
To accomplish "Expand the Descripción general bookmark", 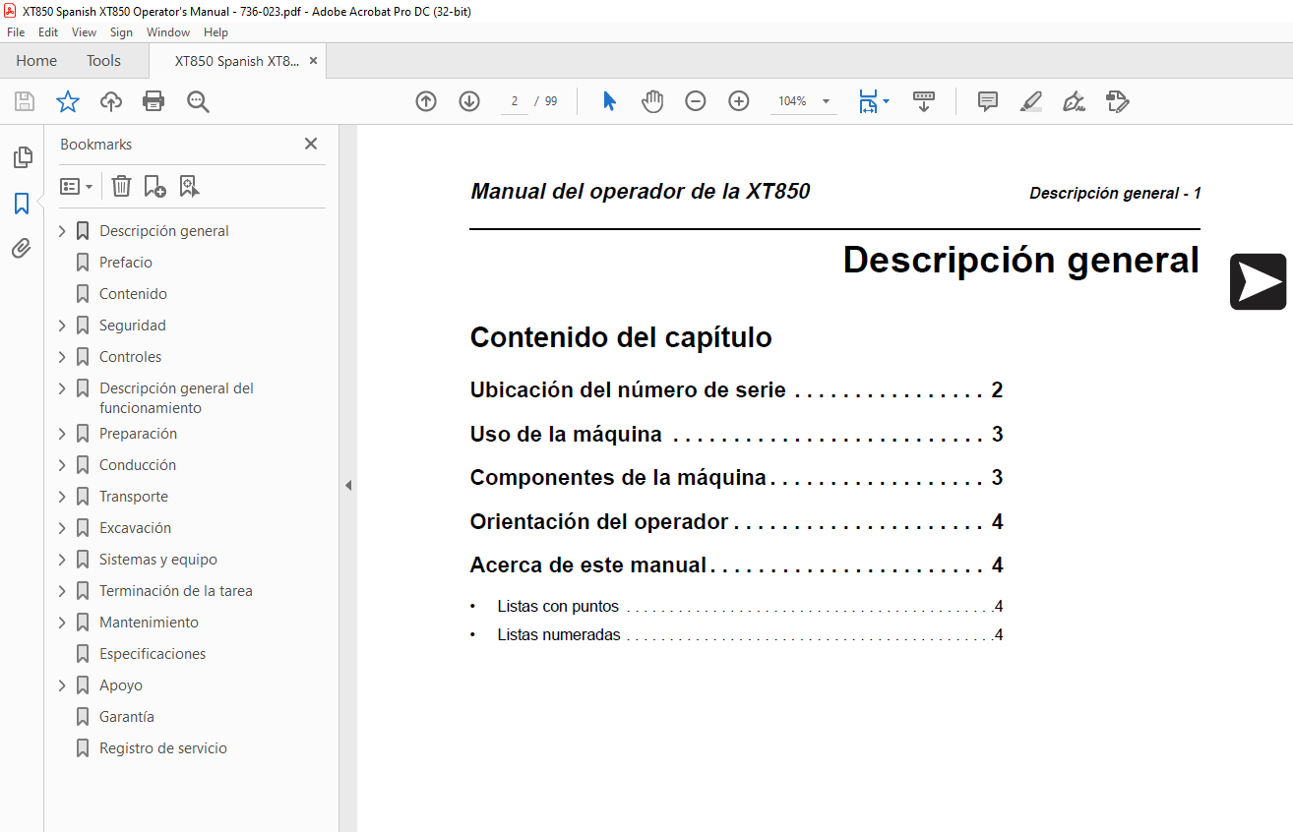I will 62,231.
